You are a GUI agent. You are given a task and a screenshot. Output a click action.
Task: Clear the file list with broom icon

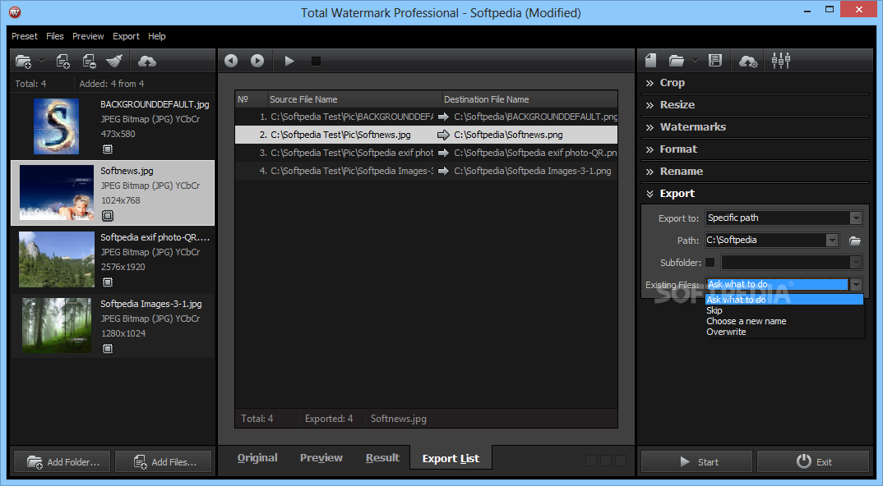pos(114,61)
